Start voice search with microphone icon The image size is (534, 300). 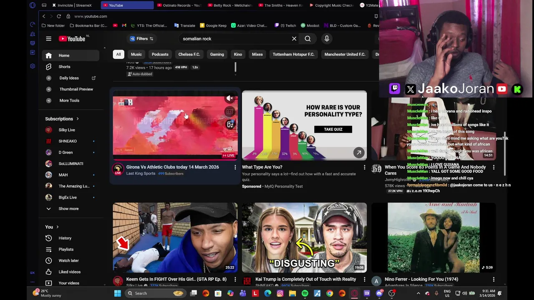click(327, 39)
